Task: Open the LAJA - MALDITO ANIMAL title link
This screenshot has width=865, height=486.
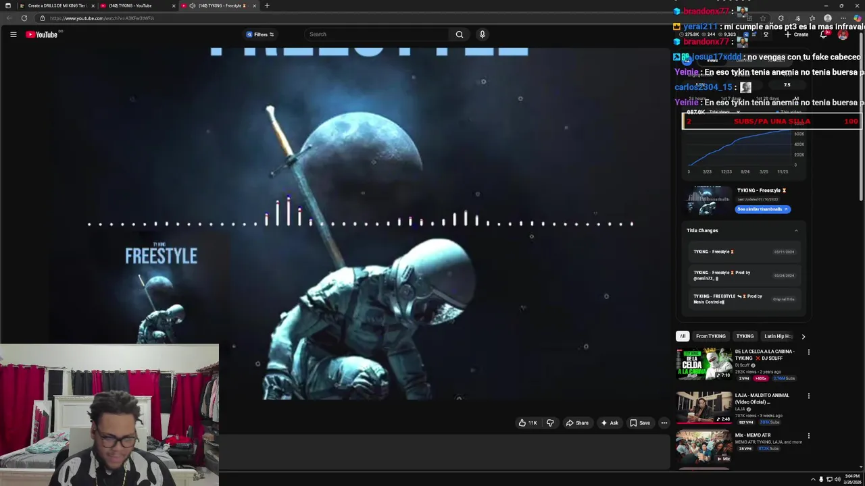Action: [x=762, y=399]
